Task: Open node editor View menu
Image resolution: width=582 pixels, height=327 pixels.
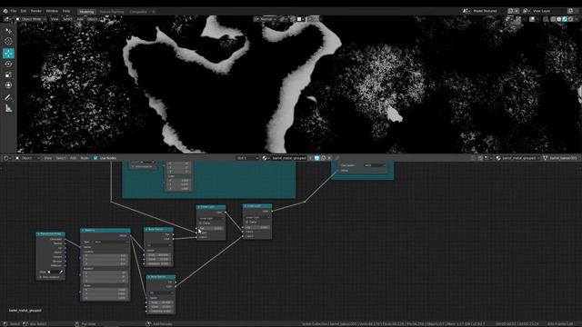Action: 48,158
